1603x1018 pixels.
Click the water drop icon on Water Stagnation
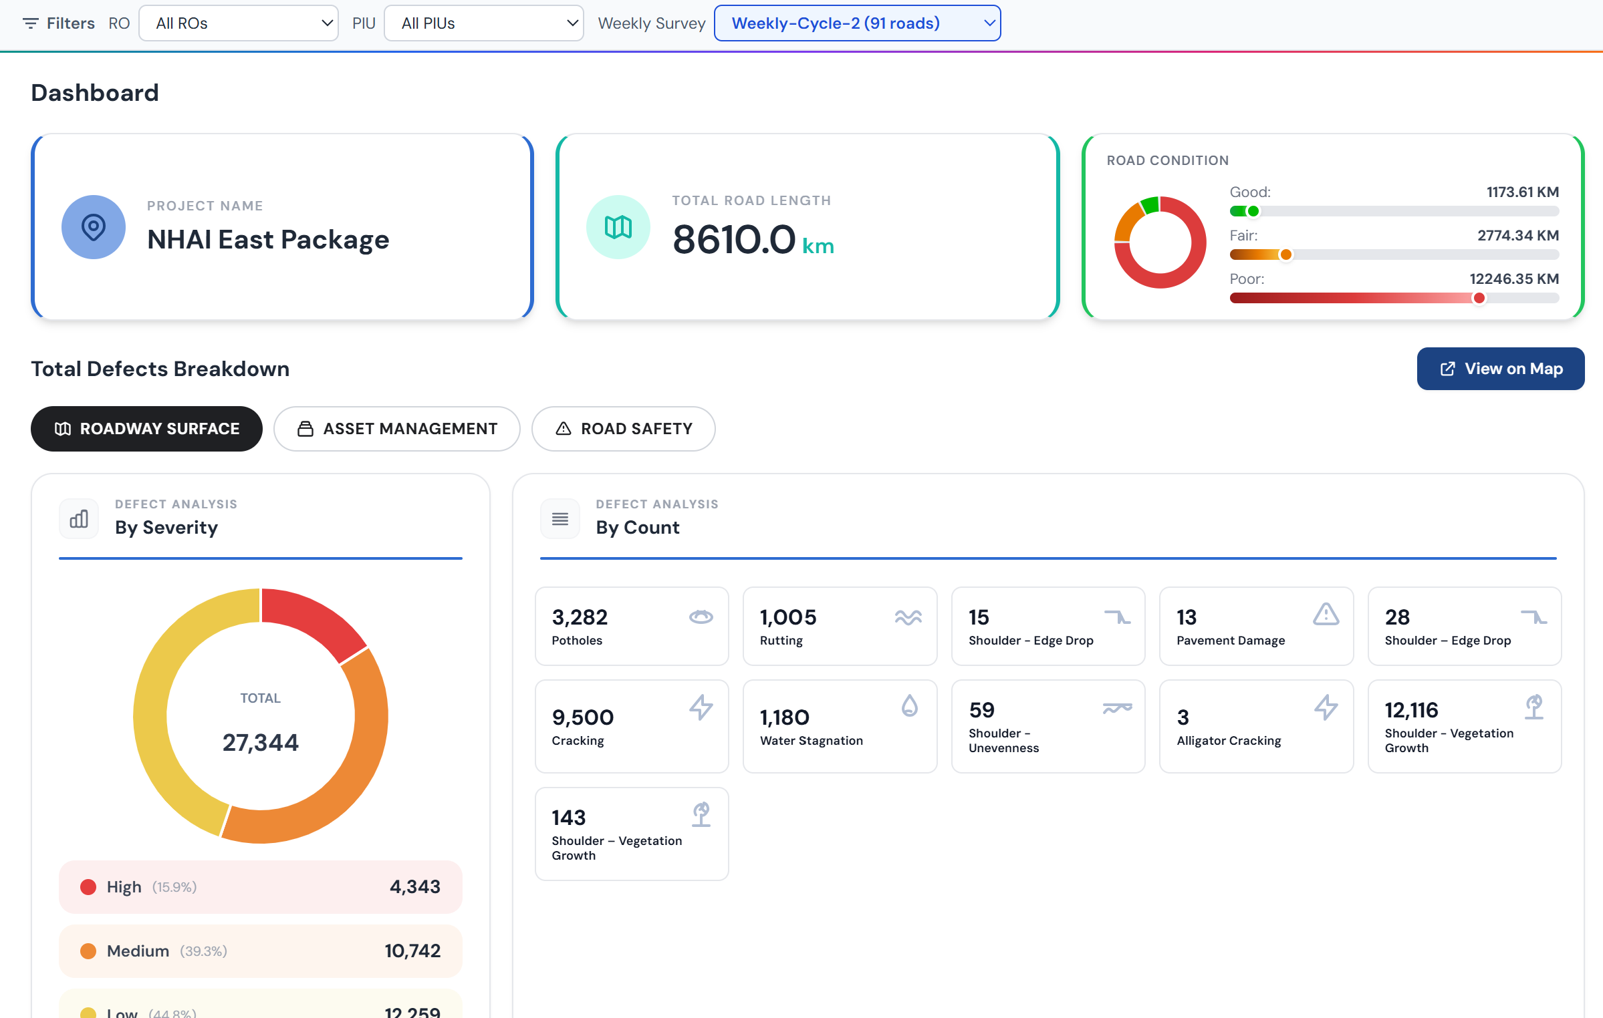tap(910, 705)
